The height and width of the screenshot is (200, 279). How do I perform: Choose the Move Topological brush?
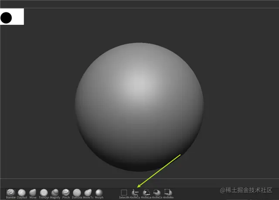click(x=88, y=194)
